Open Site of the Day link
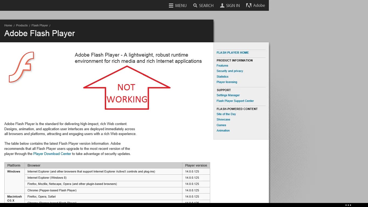Image resolution: width=368 pixels, height=207 pixels. pyautogui.click(x=226, y=114)
